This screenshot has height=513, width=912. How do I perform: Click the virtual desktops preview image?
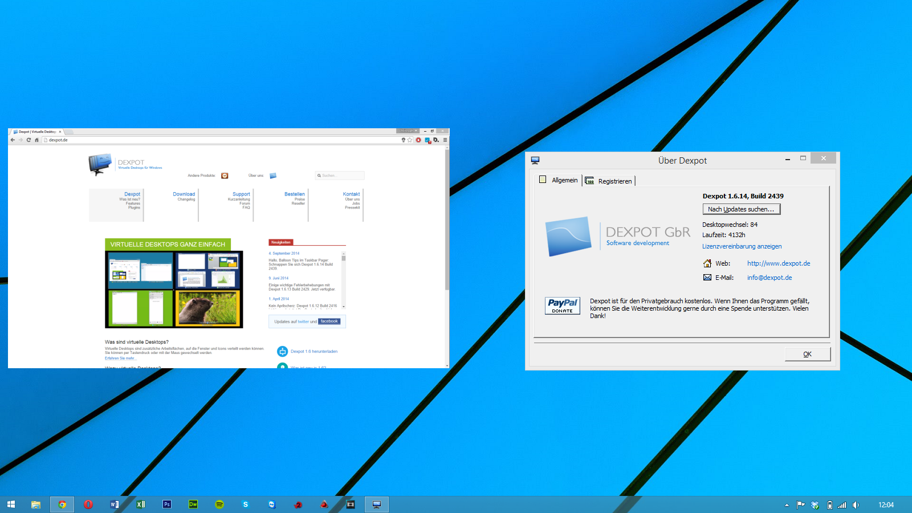click(x=174, y=290)
